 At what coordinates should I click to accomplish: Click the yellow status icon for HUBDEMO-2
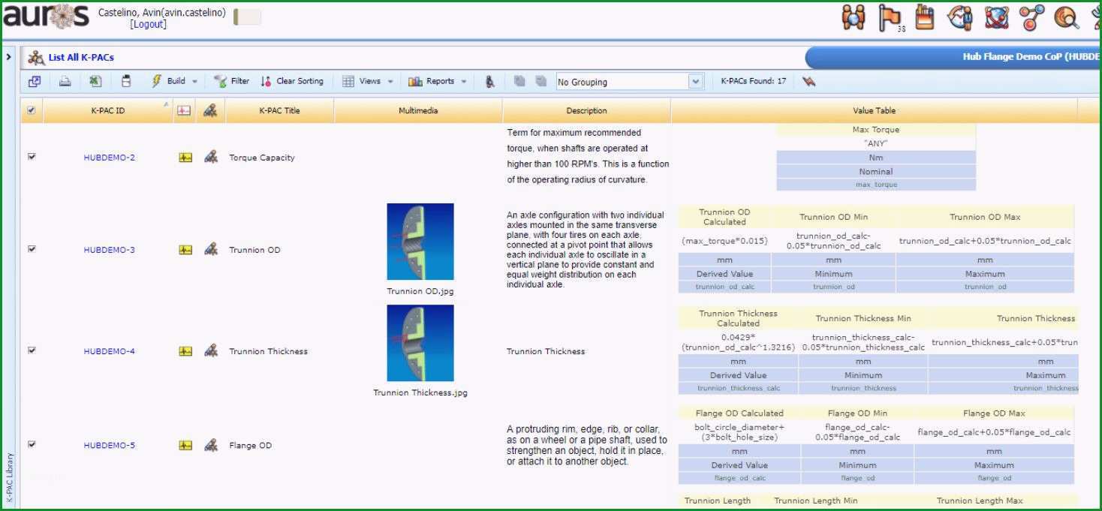click(185, 158)
